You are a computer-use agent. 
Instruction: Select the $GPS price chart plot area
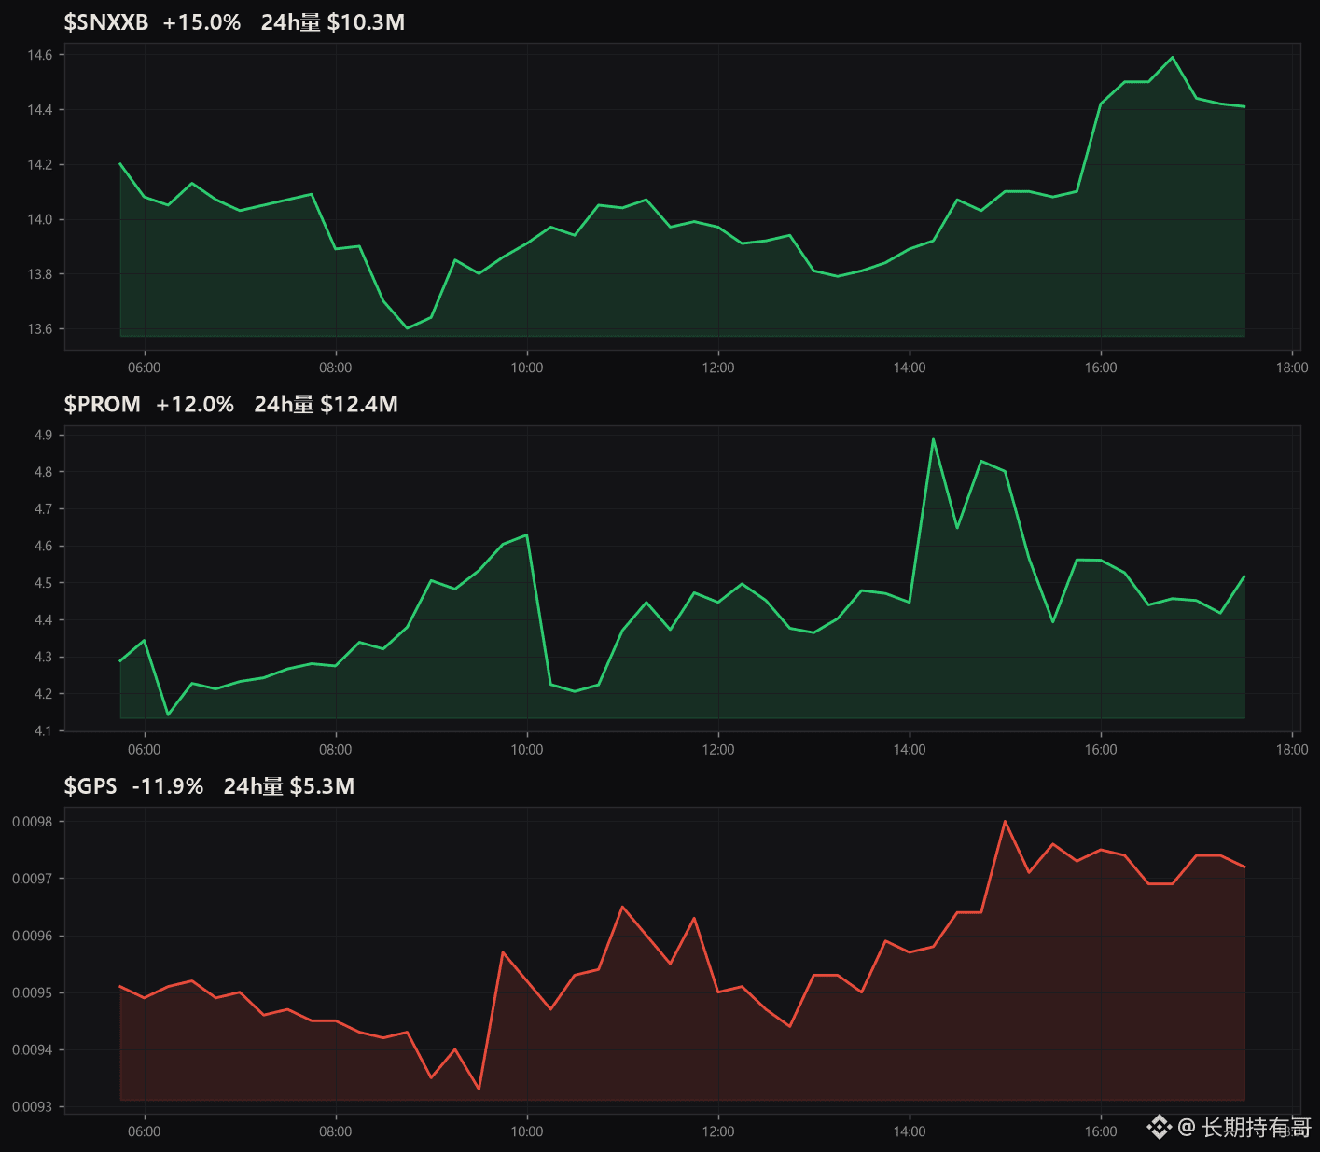click(x=683, y=960)
